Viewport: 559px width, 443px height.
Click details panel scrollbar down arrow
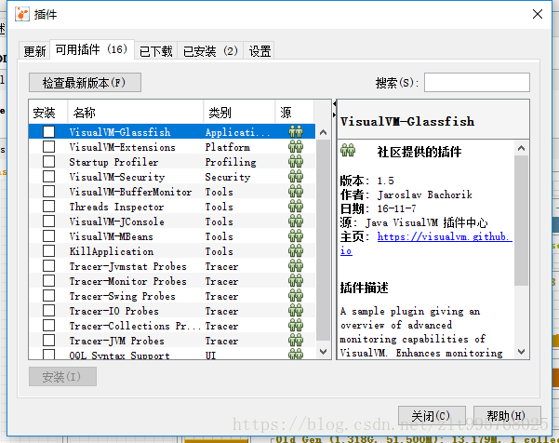(521, 352)
